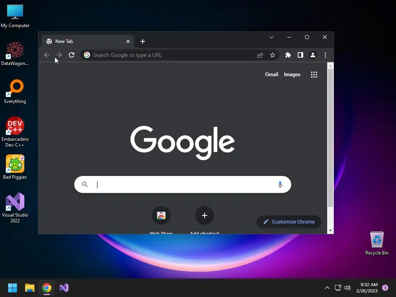Select the Visual Studio 2022 desktop shortcut
This screenshot has height=297, width=396.
point(15,208)
